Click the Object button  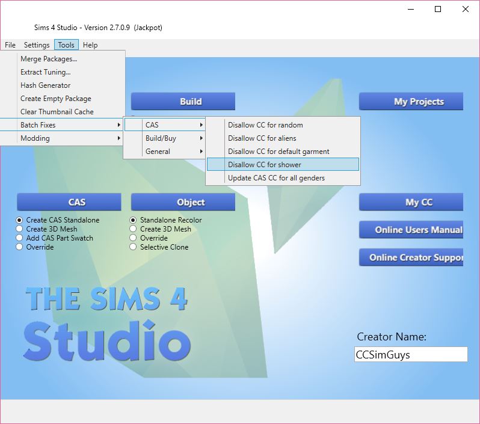point(183,202)
